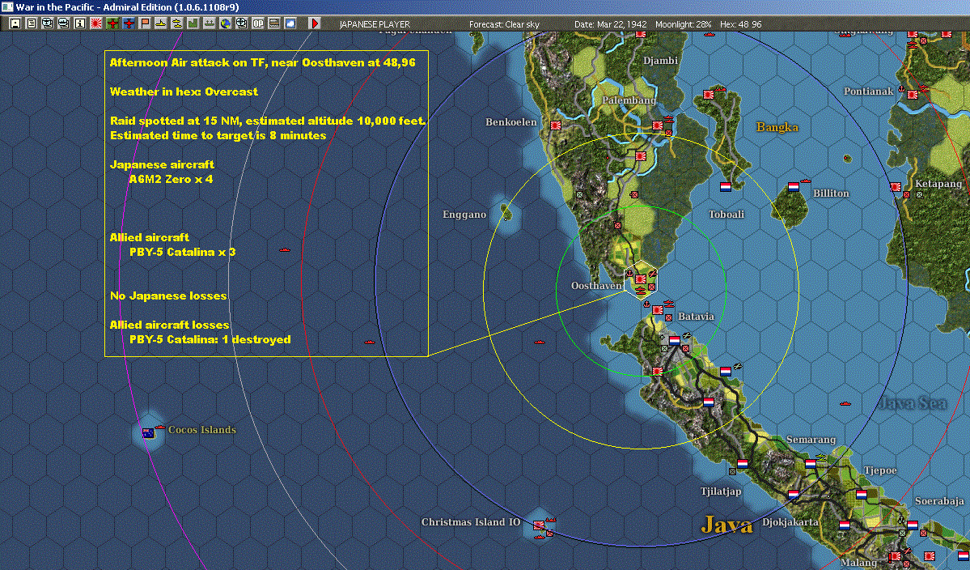Screen dimensions: 970x570
Task: Click the Enggano island label
Action: pos(464,215)
